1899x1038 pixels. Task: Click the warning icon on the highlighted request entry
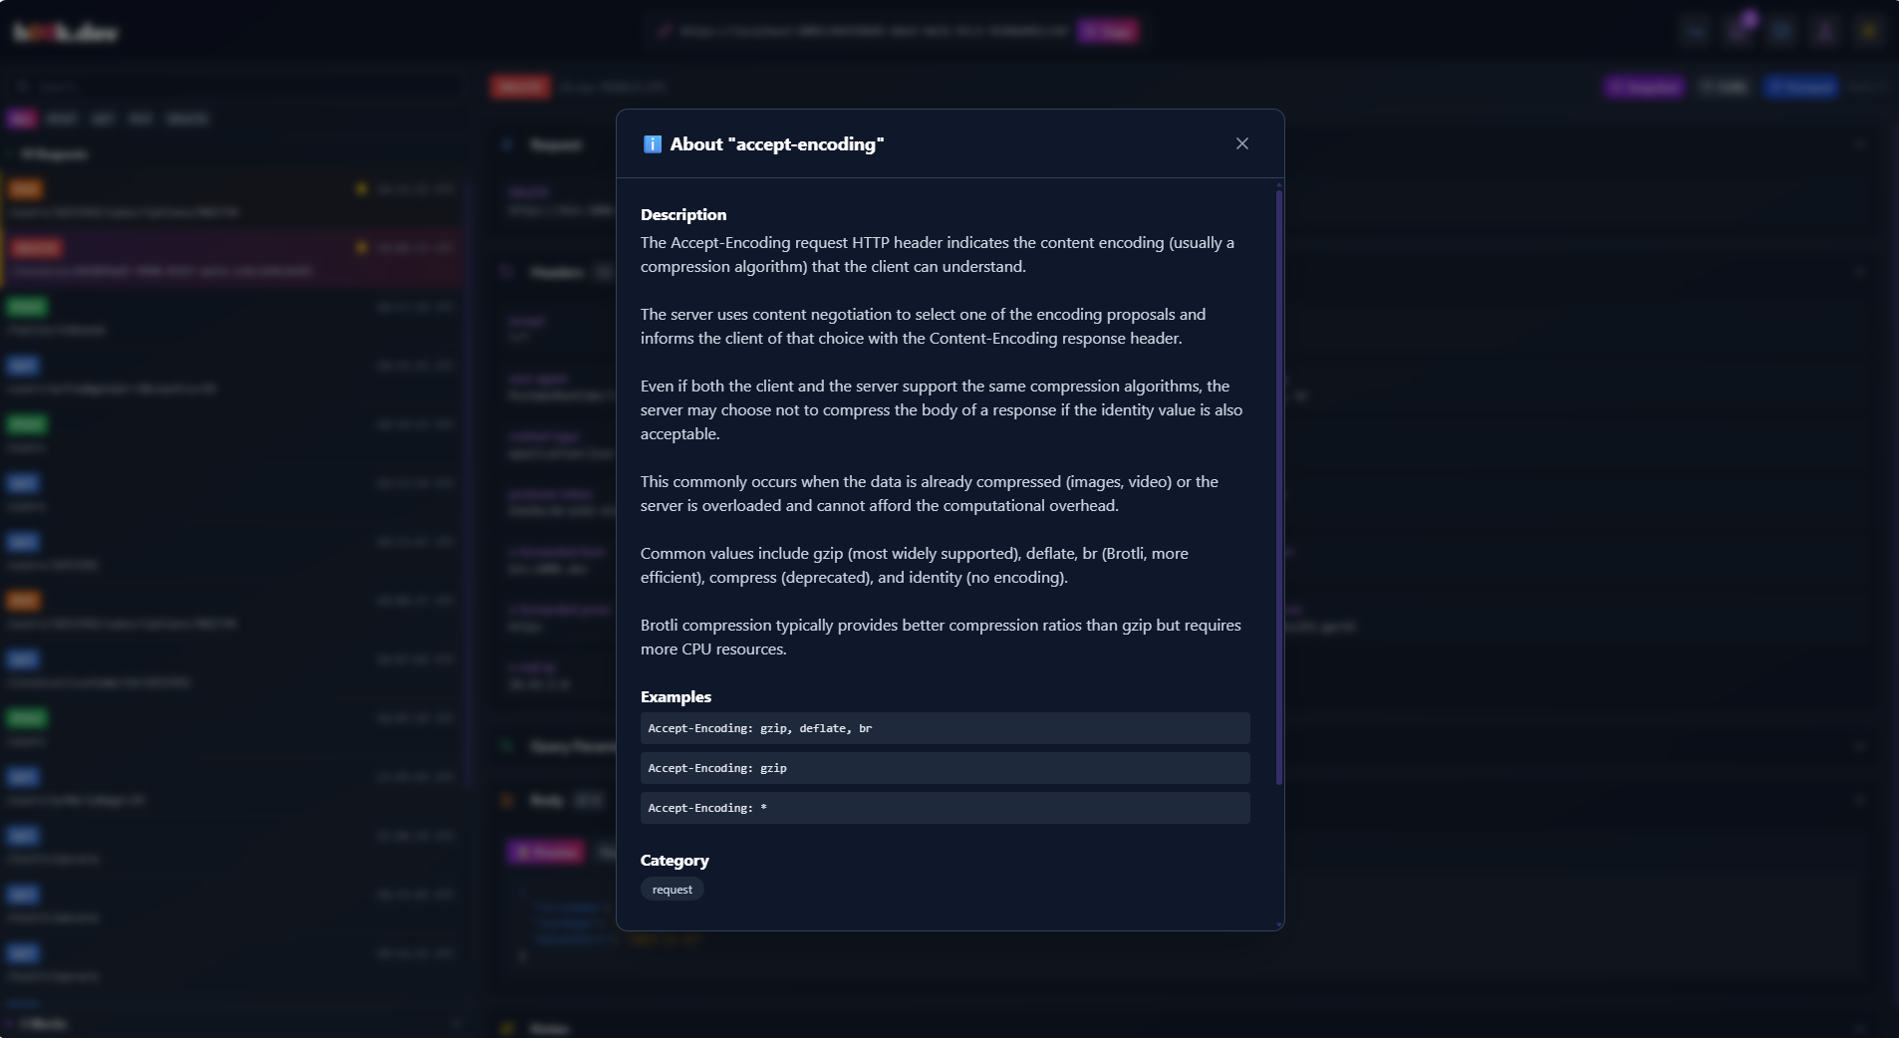(x=362, y=248)
